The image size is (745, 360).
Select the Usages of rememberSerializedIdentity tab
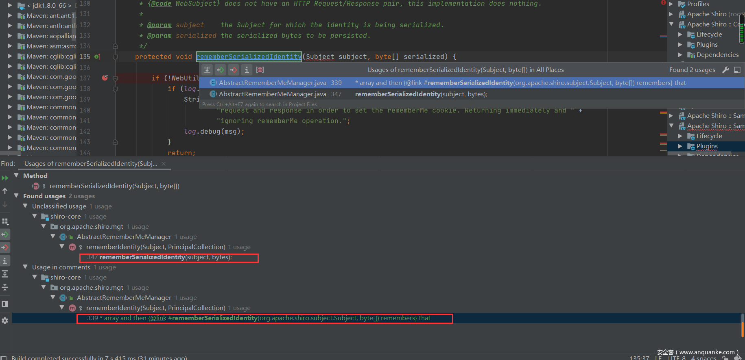90,164
